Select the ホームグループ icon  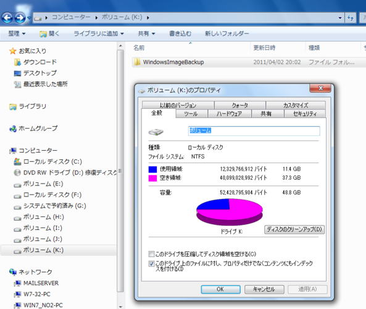pyautogui.click(x=13, y=129)
